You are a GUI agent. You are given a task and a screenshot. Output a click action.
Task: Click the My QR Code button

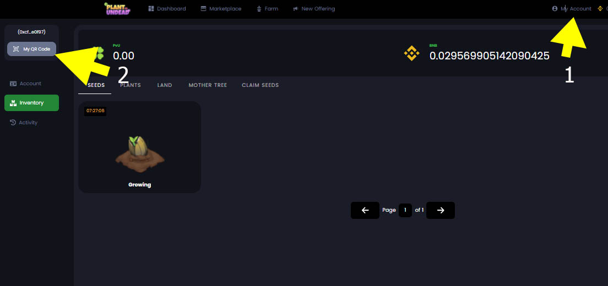pyautogui.click(x=32, y=49)
